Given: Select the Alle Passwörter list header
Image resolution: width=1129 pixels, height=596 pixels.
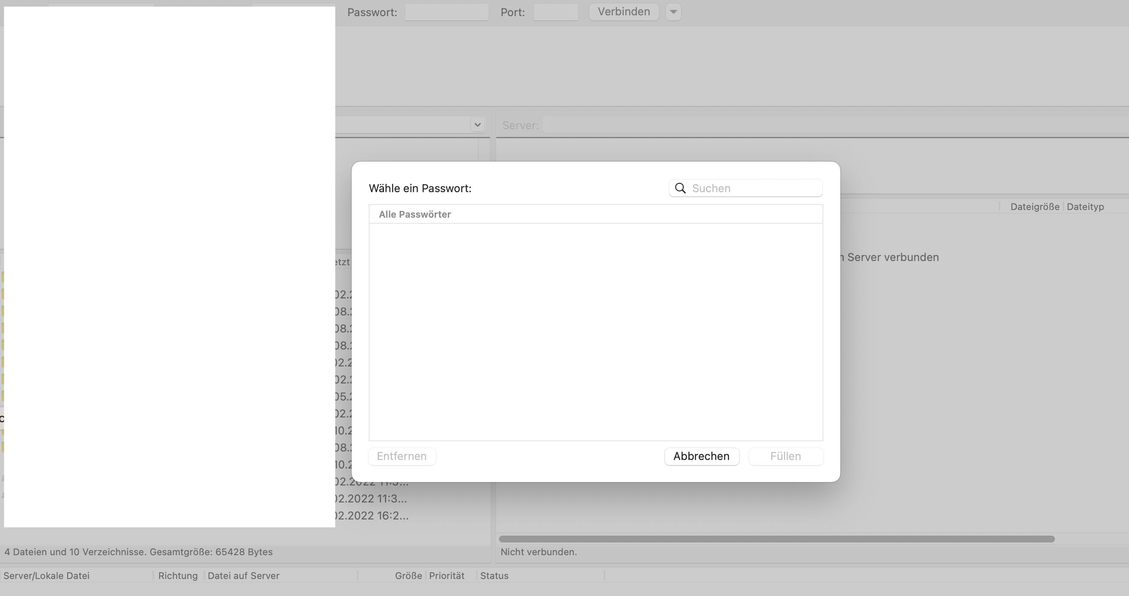Looking at the screenshot, I should point(596,214).
